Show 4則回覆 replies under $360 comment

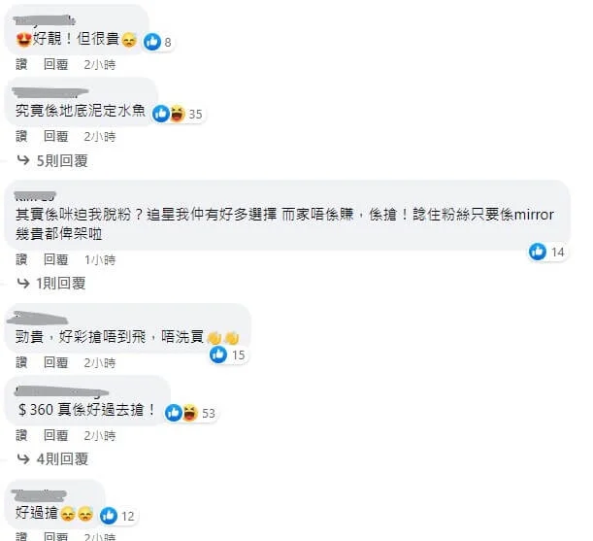61,457
